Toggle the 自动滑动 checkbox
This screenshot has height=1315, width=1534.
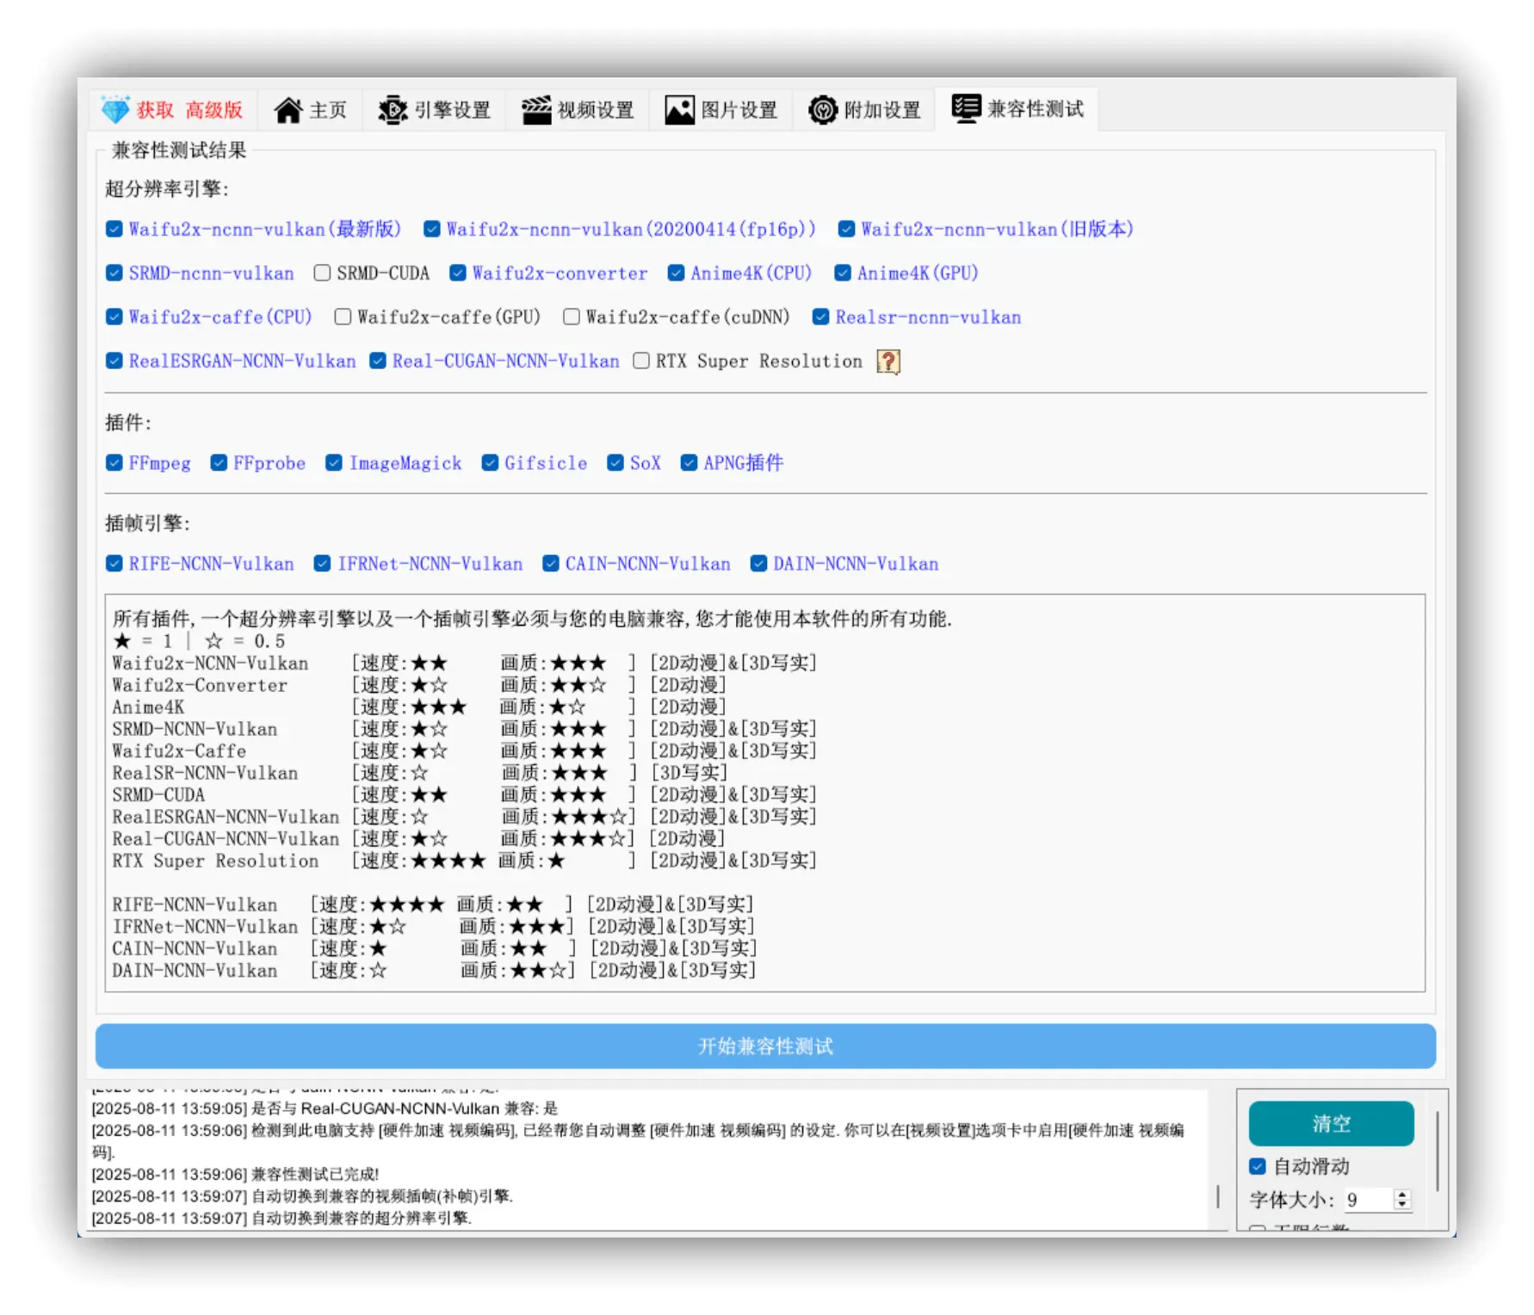click(1258, 1167)
